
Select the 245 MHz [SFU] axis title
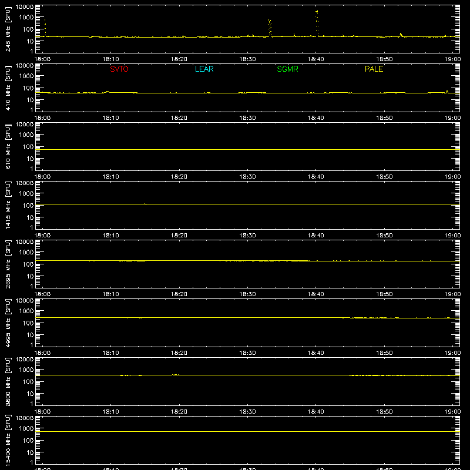coord(8,29)
